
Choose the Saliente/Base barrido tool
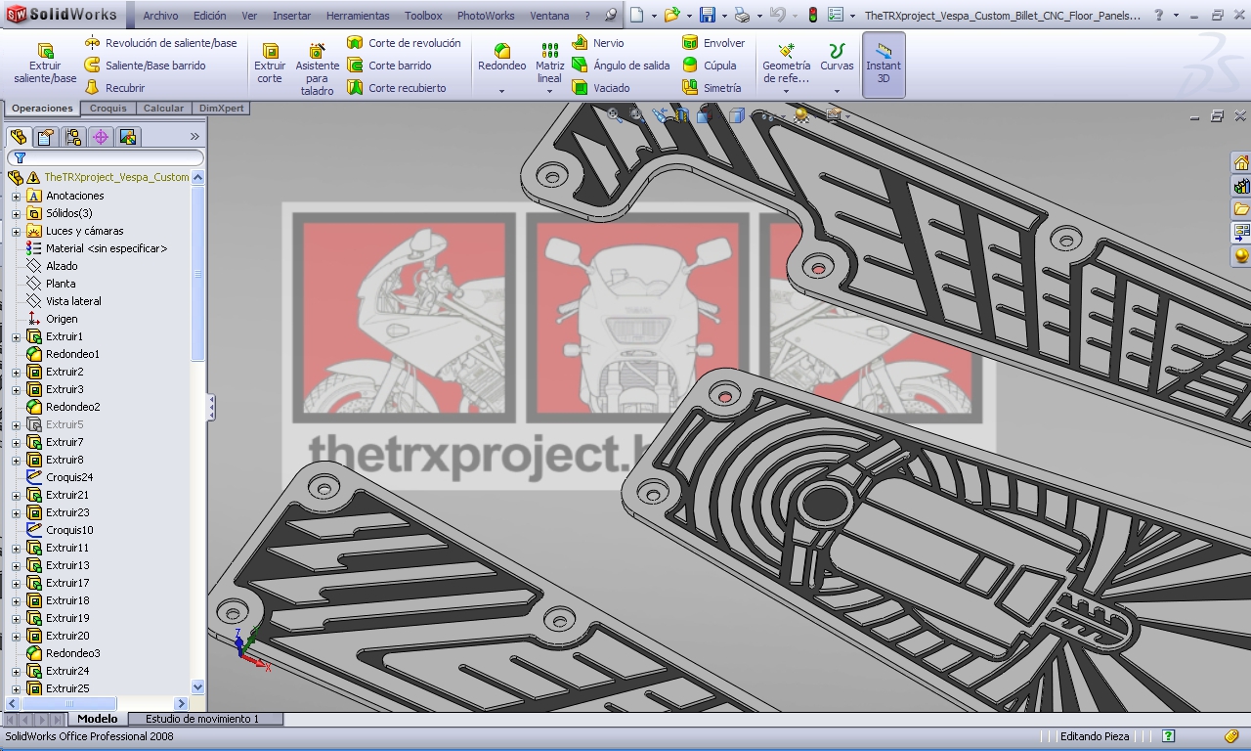145,66
